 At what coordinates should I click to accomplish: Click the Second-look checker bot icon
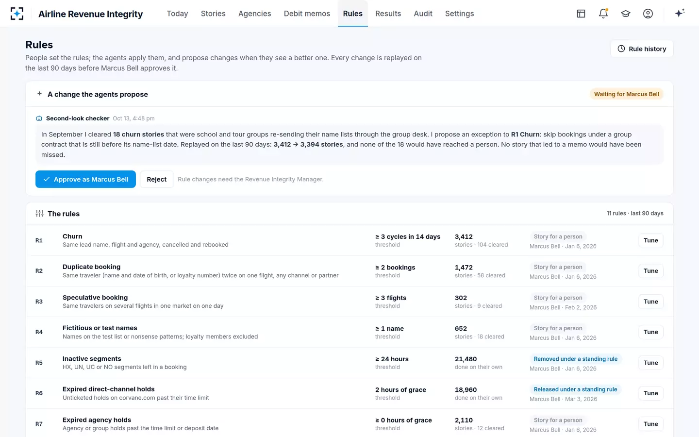39,118
